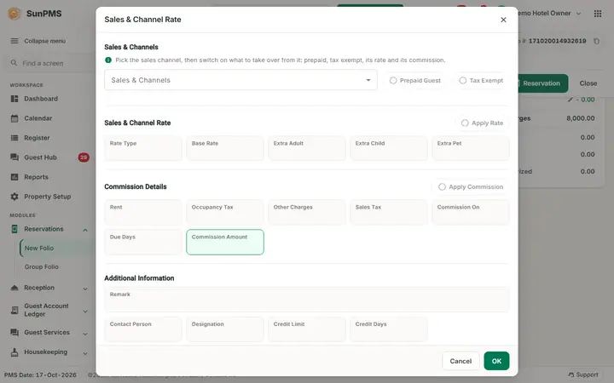The width and height of the screenshot is (614, 383).
Task: Focus the Credit Limit field
Action: click(x=307, y=329)
